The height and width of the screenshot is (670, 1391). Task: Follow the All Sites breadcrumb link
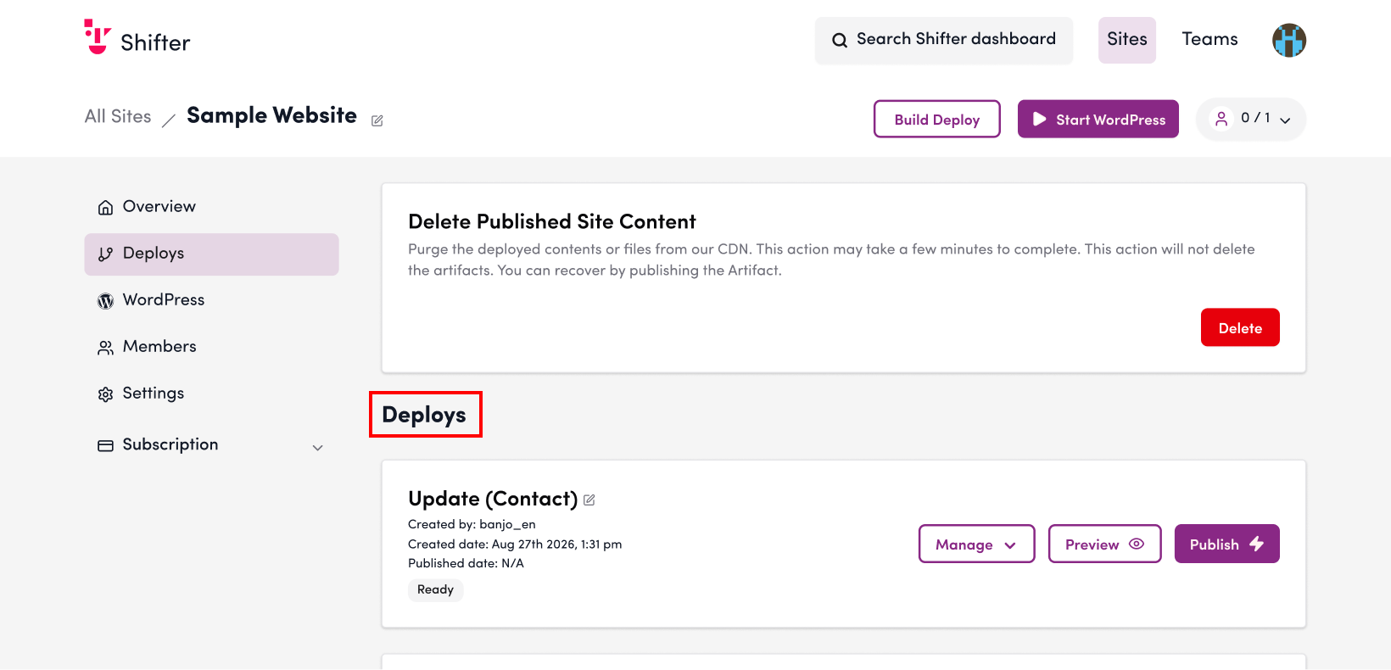pos(118,116)
